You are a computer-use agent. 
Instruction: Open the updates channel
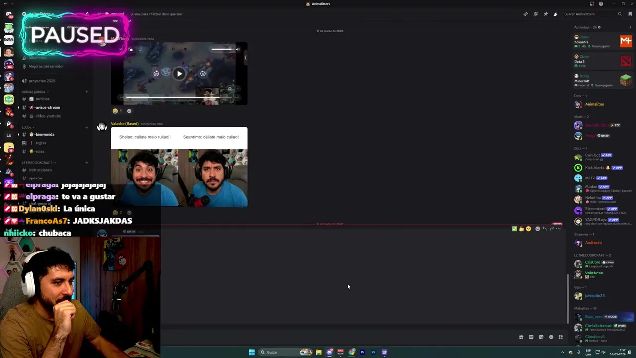36,178
